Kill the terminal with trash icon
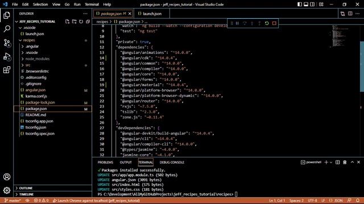This screenshot has width=364, height=204. [x=345, y=163]
